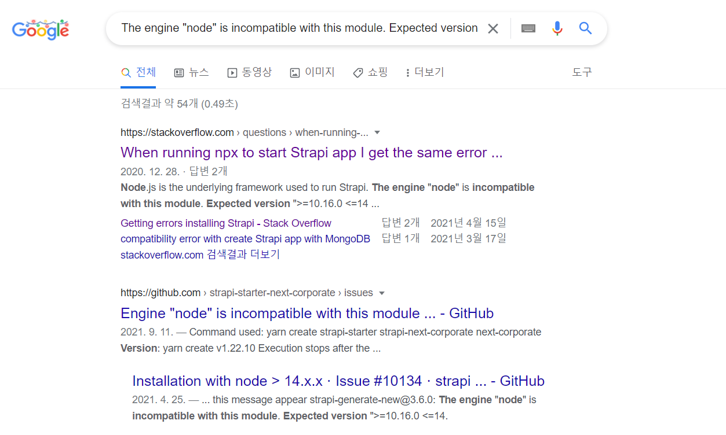The image size is (726, 435).
Task: Switch to the 이미지 tab
Action: [x=312, y=72]
